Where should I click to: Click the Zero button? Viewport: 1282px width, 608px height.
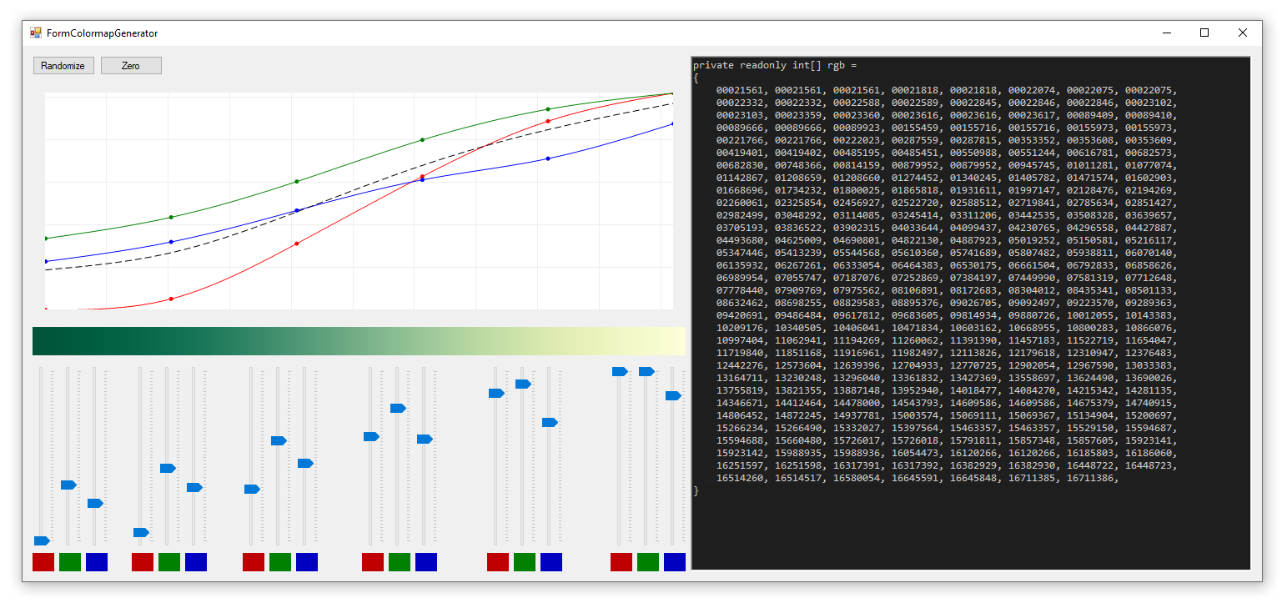(131, 65)
